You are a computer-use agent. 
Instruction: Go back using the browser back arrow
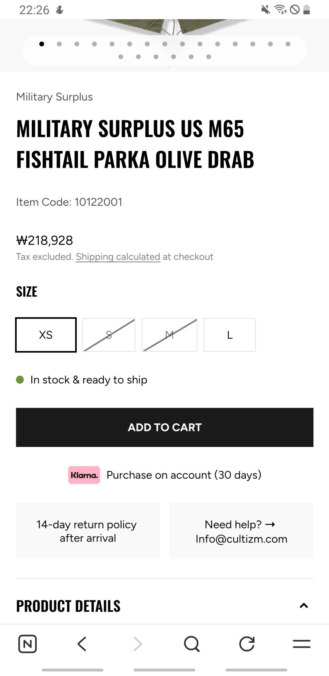click(82, 644)
